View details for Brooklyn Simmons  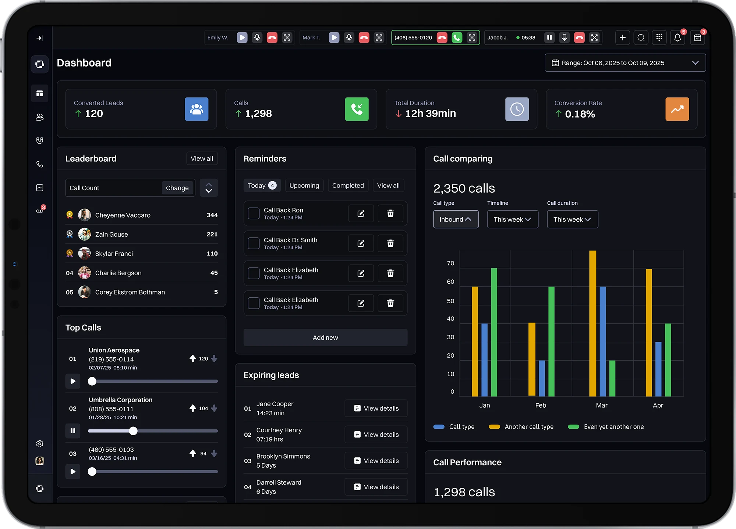pyautogui.click(x=376, y=461)
